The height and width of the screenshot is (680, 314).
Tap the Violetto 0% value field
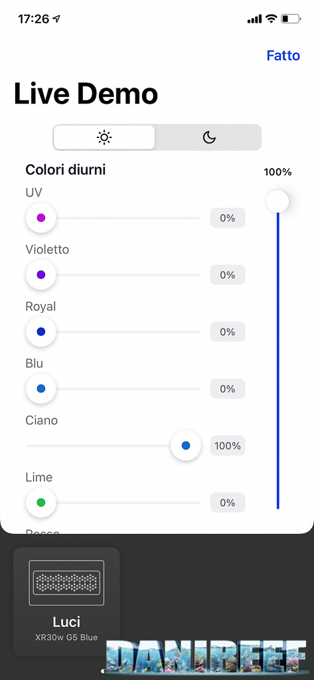click(228, 275)
